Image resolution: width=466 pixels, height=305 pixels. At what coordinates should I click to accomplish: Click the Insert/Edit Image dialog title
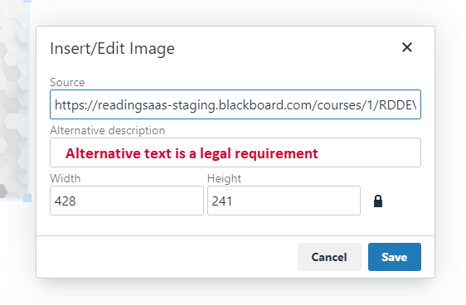[112, 48]
